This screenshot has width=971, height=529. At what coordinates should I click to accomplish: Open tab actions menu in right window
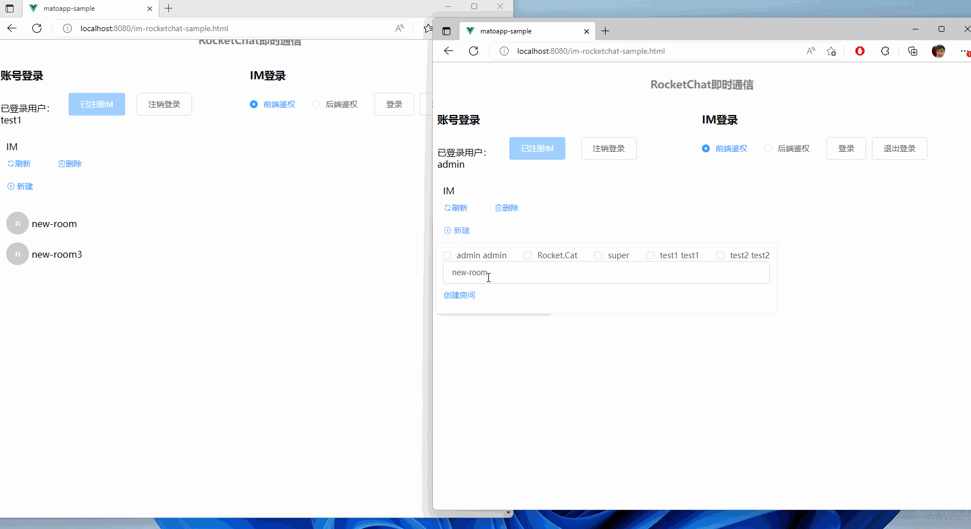point(446,31)
